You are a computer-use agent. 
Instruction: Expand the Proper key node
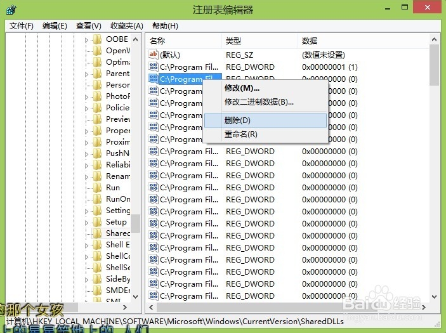(x=86, y=131)
